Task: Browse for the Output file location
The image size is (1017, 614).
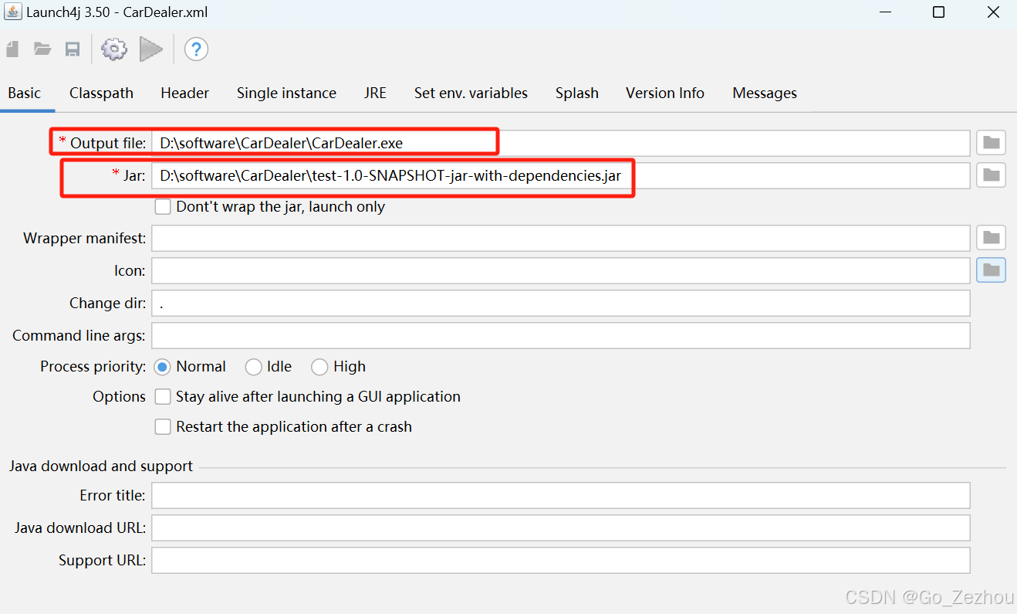Action: point(990,142)
